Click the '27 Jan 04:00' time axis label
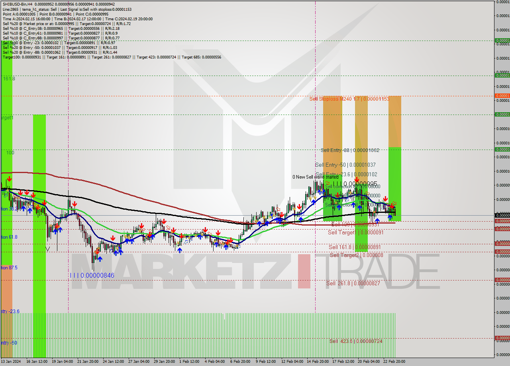This screenshot has height=366, width=510. [x=139, y=362]
